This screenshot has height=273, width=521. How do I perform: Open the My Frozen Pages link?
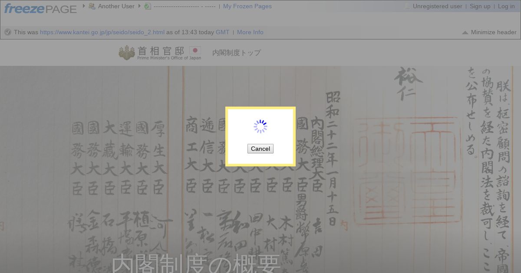[247, 6]
